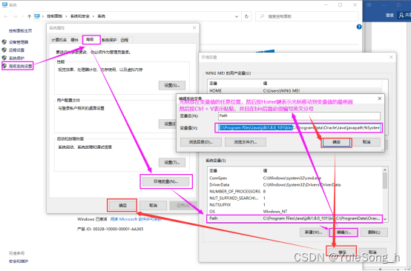This screenshot has height=271, width=411.
Task: Click 共享 in the Word window
Action: pos(405,16)
